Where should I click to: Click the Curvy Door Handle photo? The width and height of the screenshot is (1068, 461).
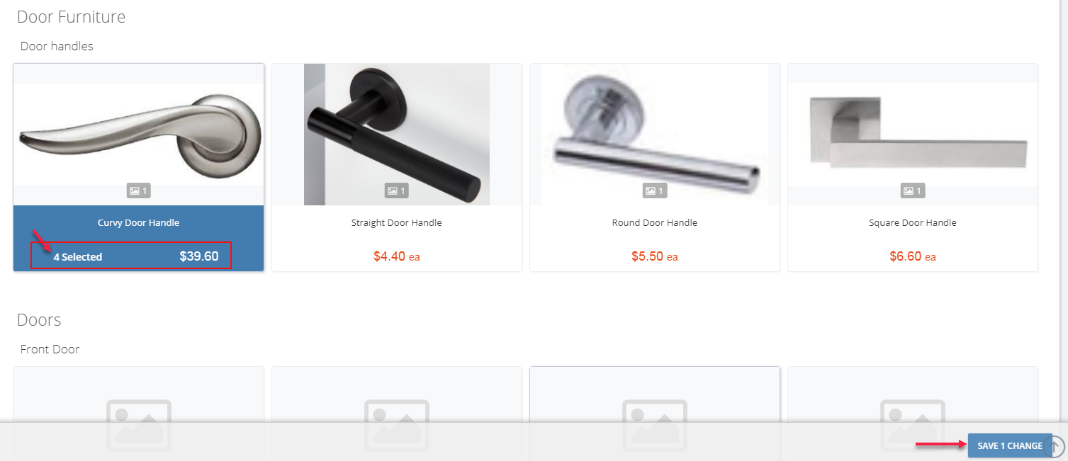pos(139,135)
